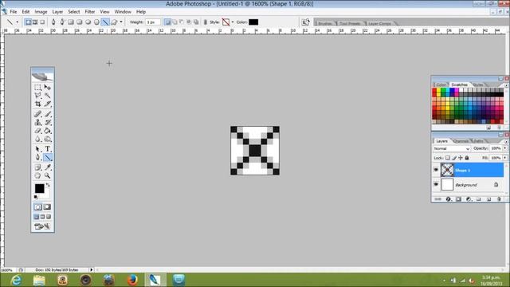Image resolution: width=510 pixels, height=287 pixels.
Task: Open the Opacity slider arrow
Action: [505, 148]
